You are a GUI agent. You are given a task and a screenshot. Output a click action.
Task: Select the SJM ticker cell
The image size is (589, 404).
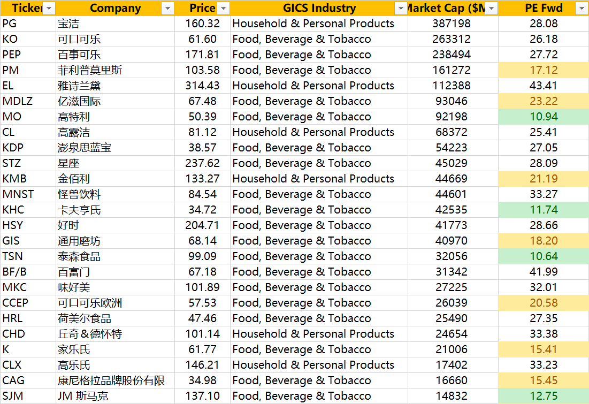pos(28,396)
